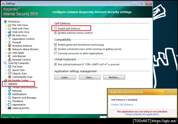Select the Options category label
This screenshot has height=124, width=178.
tap(13, 84)
